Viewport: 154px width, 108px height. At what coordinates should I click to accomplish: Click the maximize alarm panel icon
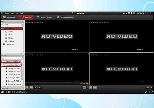tap(149, 92)
